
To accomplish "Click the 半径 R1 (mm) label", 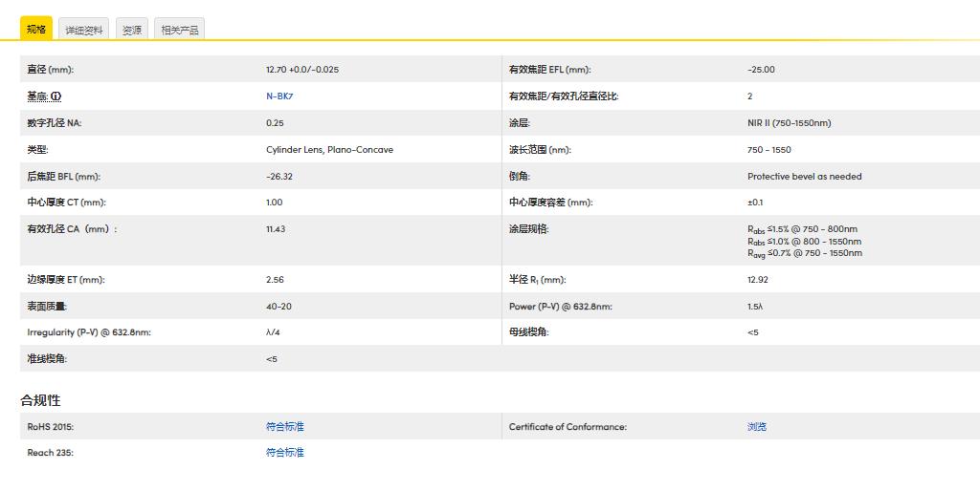I will click(538, 280).
